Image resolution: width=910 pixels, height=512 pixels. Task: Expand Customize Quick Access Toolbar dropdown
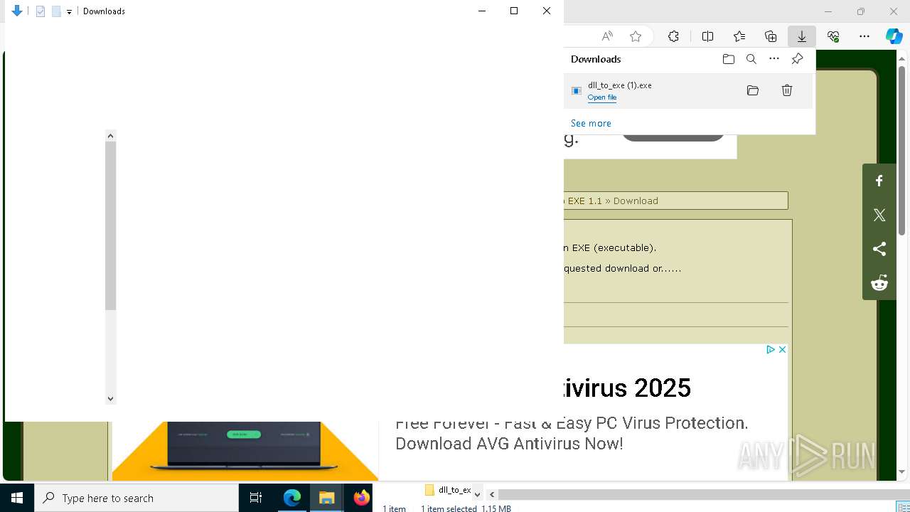[x=69, y=11]
